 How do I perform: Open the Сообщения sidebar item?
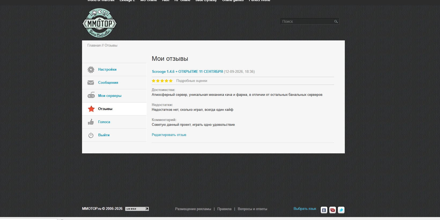coord(108,83)
